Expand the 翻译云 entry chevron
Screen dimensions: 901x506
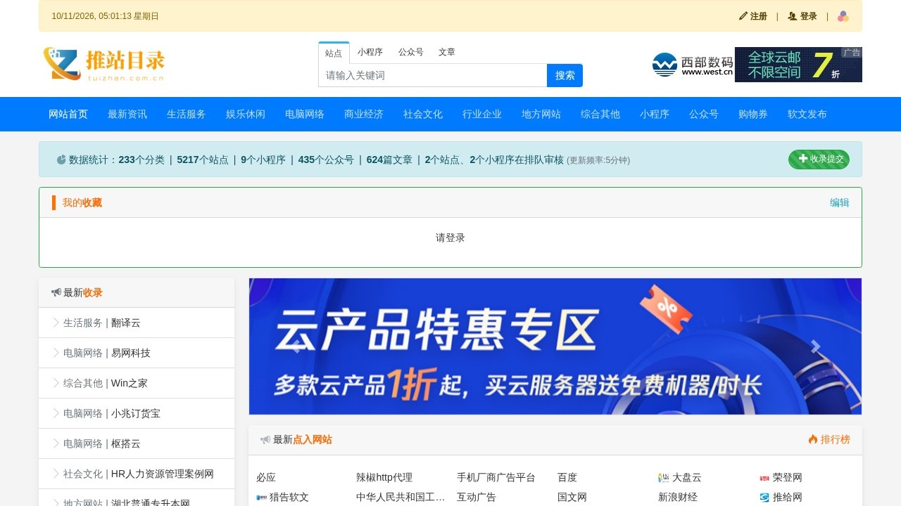pos(56,323)
